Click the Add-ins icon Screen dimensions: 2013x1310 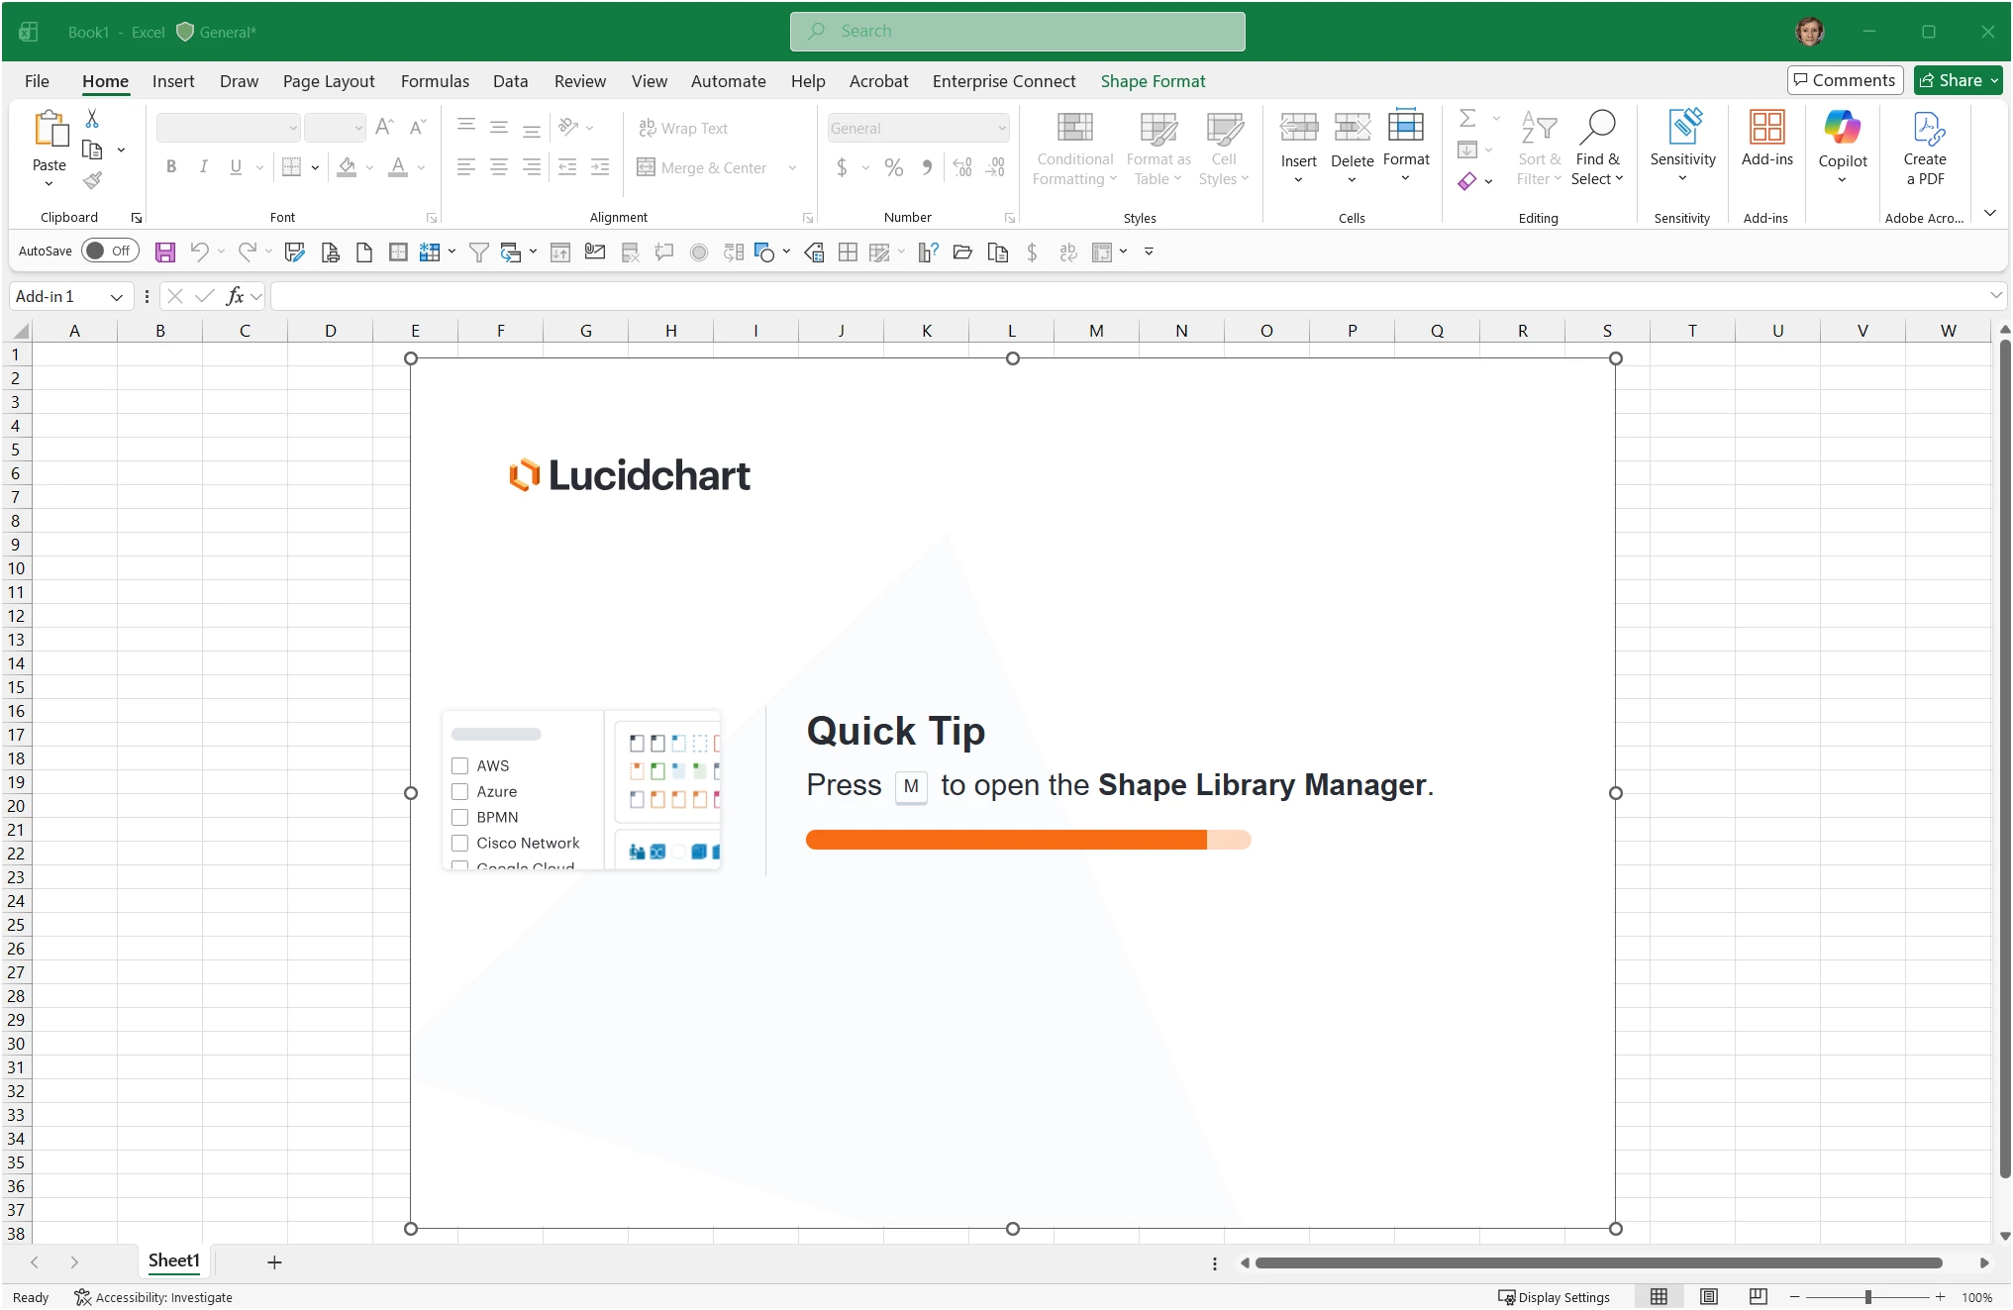(1766, 129)
